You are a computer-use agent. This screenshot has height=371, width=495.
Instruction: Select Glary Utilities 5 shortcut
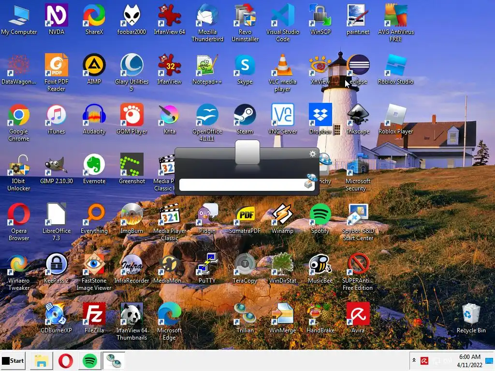tap(131, 72)
